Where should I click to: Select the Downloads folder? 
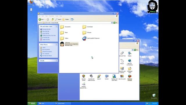[87, 27]
